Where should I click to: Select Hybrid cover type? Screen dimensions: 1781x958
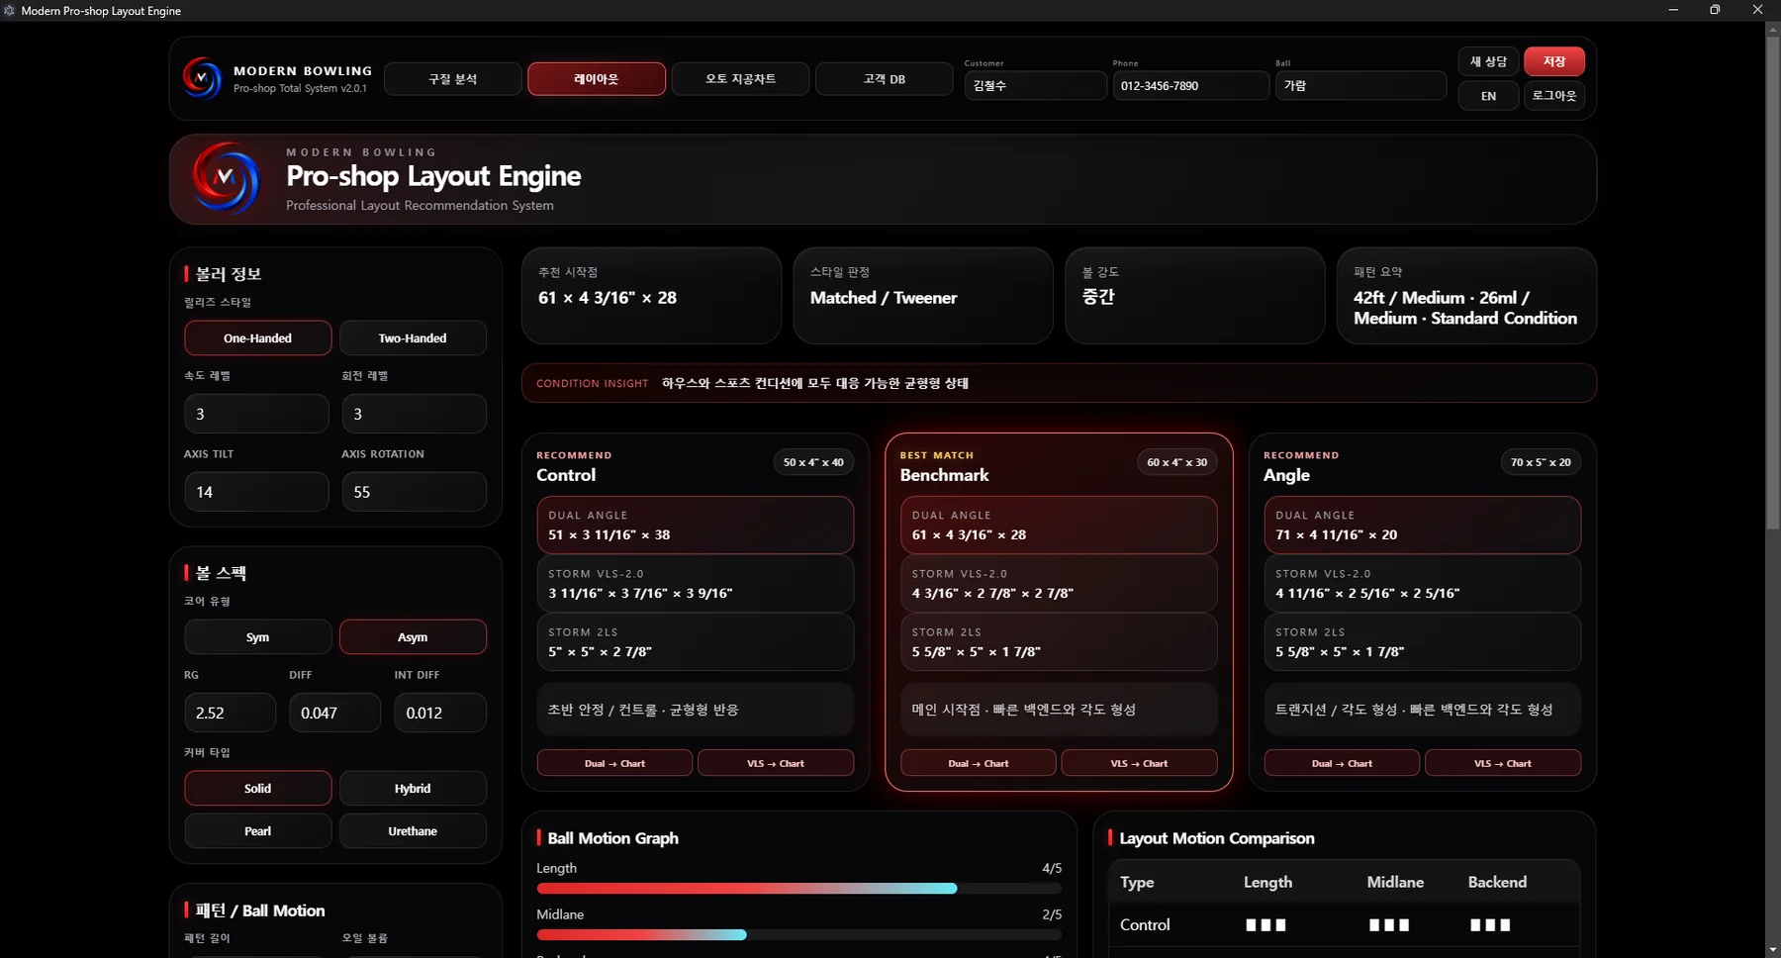click(x=413, y=789)
